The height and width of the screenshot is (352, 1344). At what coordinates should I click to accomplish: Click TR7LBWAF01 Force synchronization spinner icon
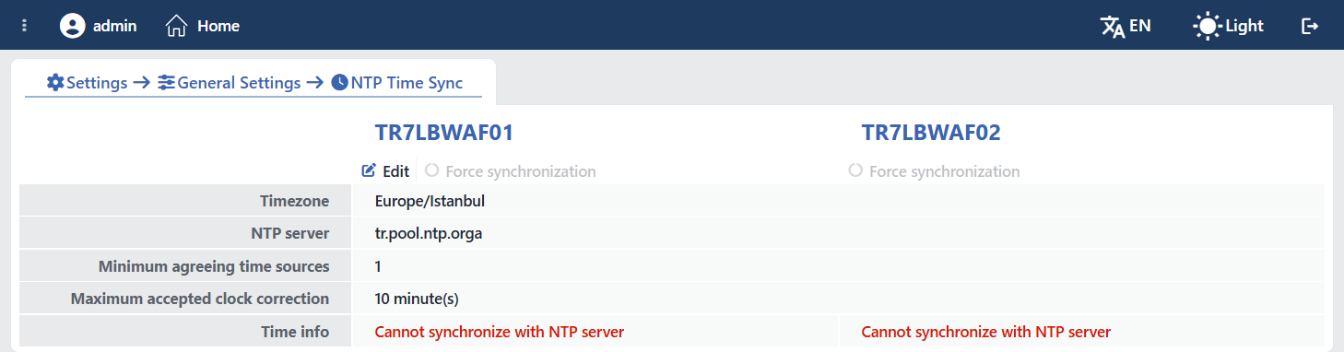(x=431, y=170)
